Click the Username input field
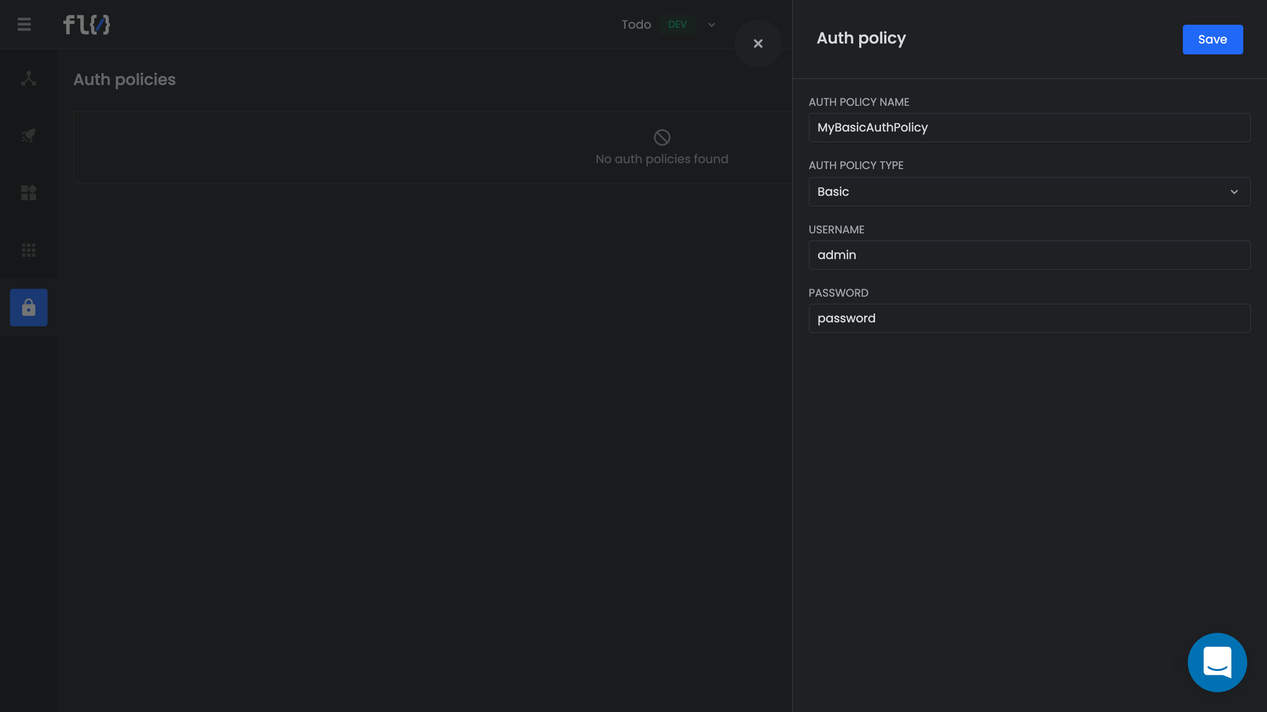Image resolution: width=1267 pixels, height=712 pixels. pos(1029,255)
